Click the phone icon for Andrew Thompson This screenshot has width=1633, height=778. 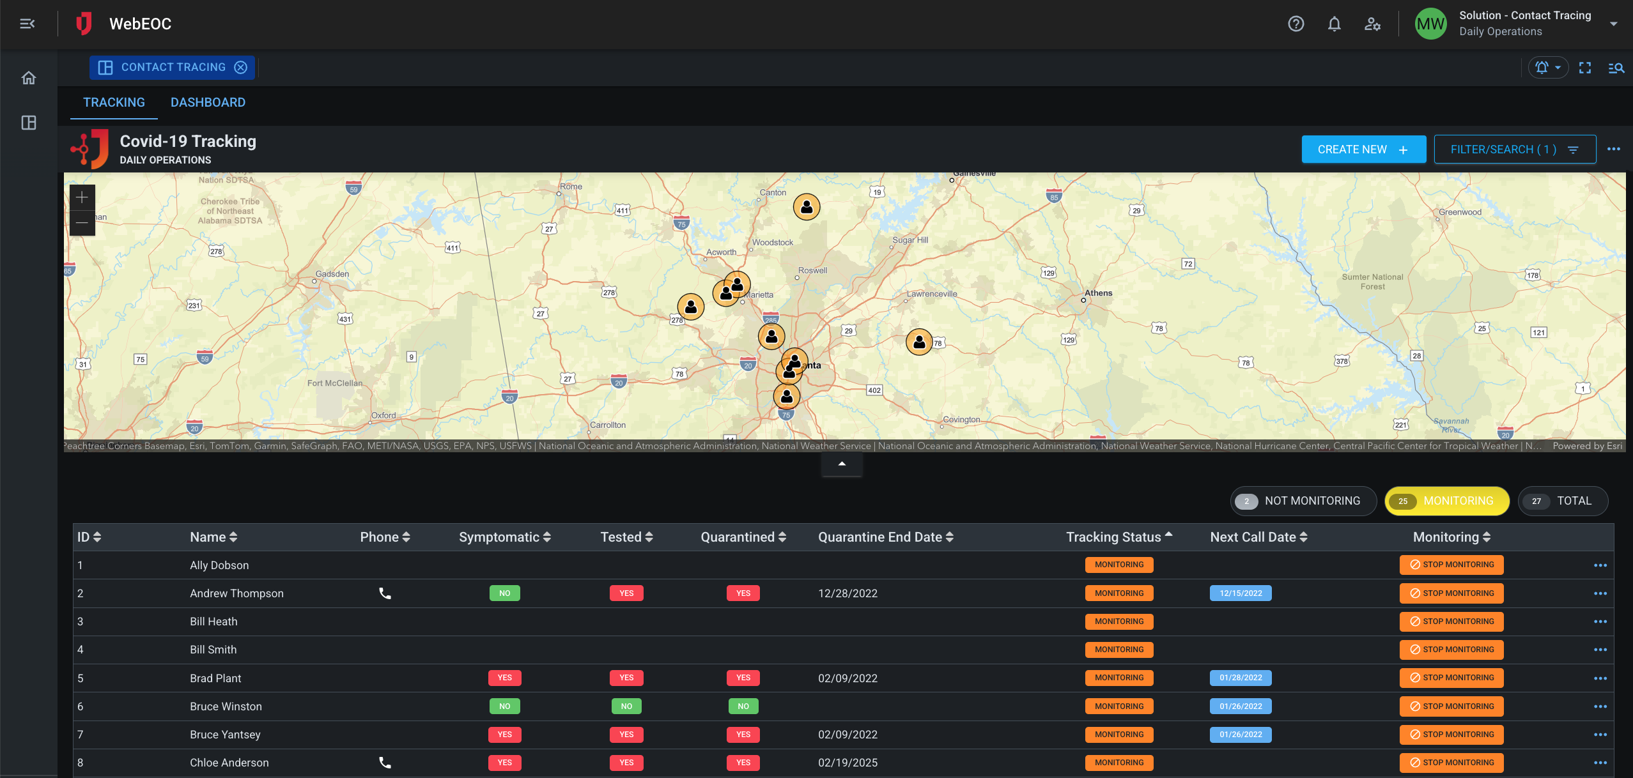(x=384, y=593)
